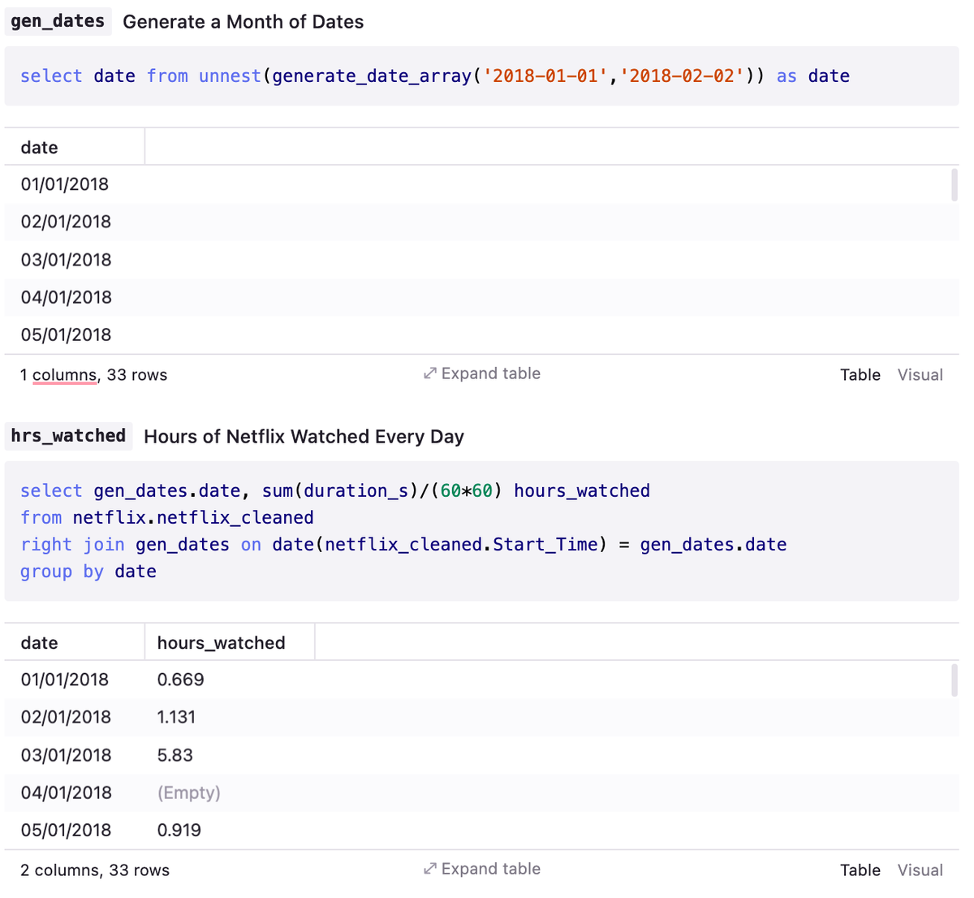Image resolution: width=974 pixels, height=898 pixels.
Task: Select the 5.83 hours_watched cell
Action: pyautogui.click(x=175, y=755)
